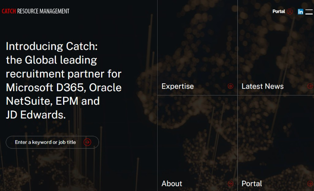Click the arrow icon beside Latest News
Image resolution: width=314 pixels, height=191 pixels.
click(310, 86)
